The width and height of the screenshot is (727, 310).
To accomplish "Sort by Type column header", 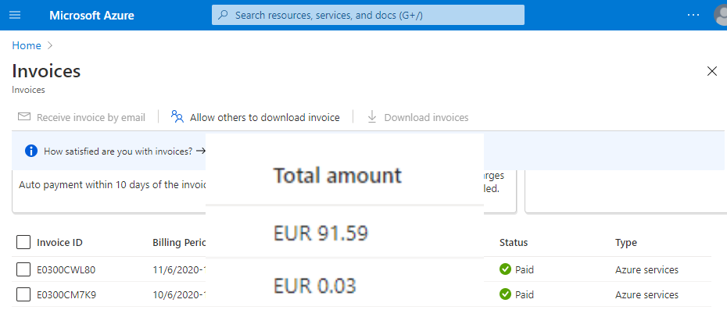I will pos(626,242).
